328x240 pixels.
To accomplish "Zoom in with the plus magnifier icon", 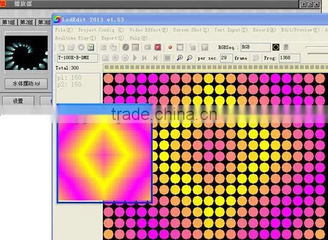I will (x=179, y=58).
